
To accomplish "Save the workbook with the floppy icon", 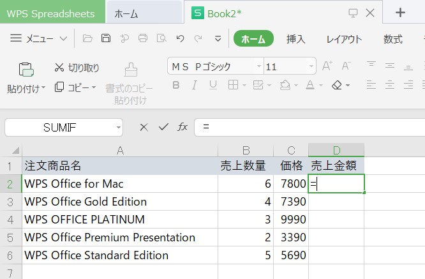I will [x=106, y=38].
